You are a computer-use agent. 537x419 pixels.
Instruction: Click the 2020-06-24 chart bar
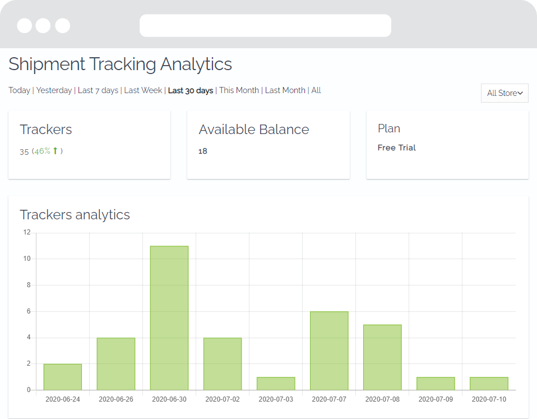click(x=63, y=377)
